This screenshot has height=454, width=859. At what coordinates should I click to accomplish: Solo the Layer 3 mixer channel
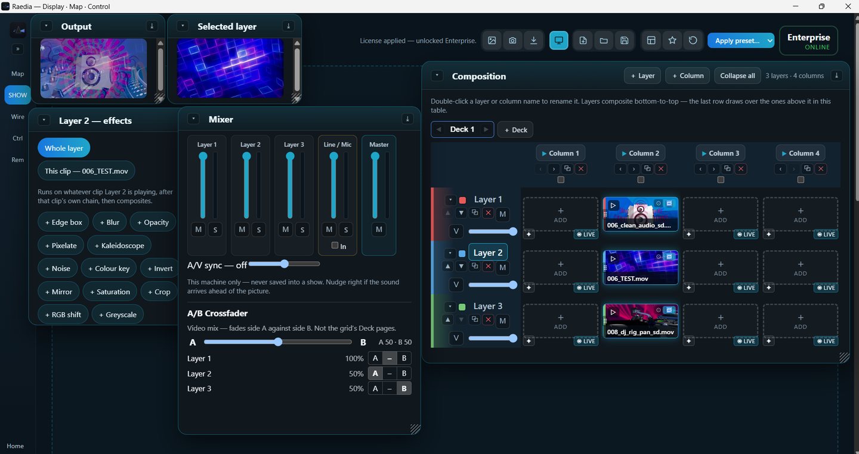(302, 229)
